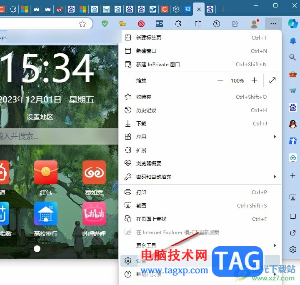The width and height of the screenshot is (300, 285).
Task: Decrease zoom with the minus button
Action: tap(220, 80)
